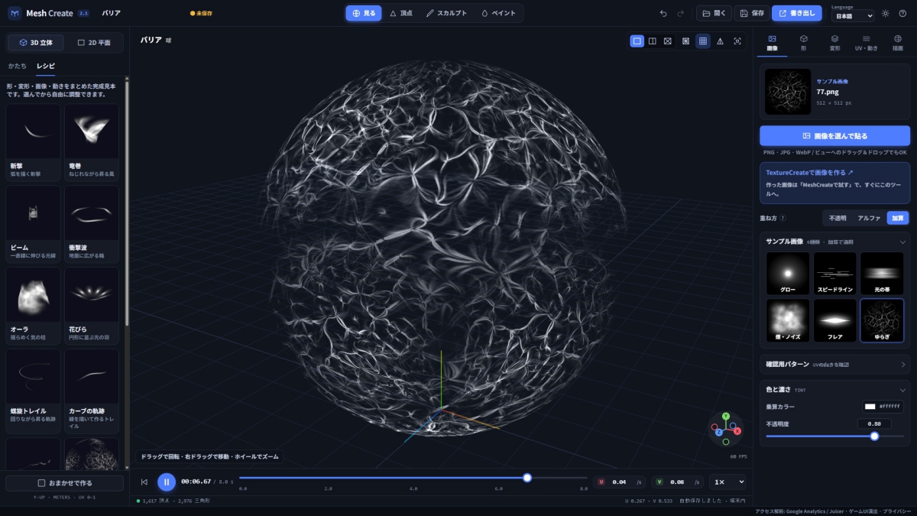Click the 開く open button
This screenshot has width=917, height=516.
coord(714,13)
